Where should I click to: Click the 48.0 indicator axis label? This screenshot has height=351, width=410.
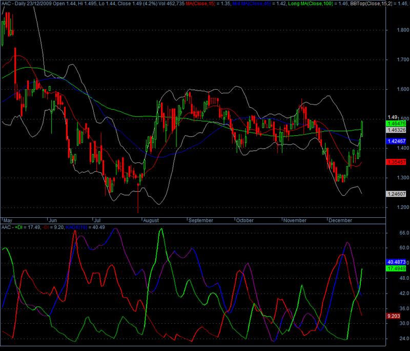pyautogui.click(x=404, y=278)
